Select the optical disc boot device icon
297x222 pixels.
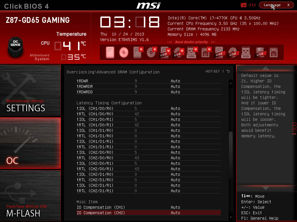tap(124, 53)
